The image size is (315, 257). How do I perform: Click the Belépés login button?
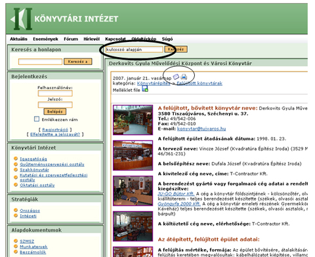point(55,111)
